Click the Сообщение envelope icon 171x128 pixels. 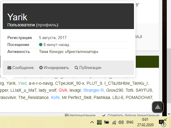tap(9, 68)
